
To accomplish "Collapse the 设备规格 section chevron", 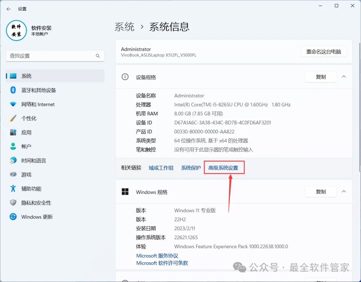I will click(344, 77).
